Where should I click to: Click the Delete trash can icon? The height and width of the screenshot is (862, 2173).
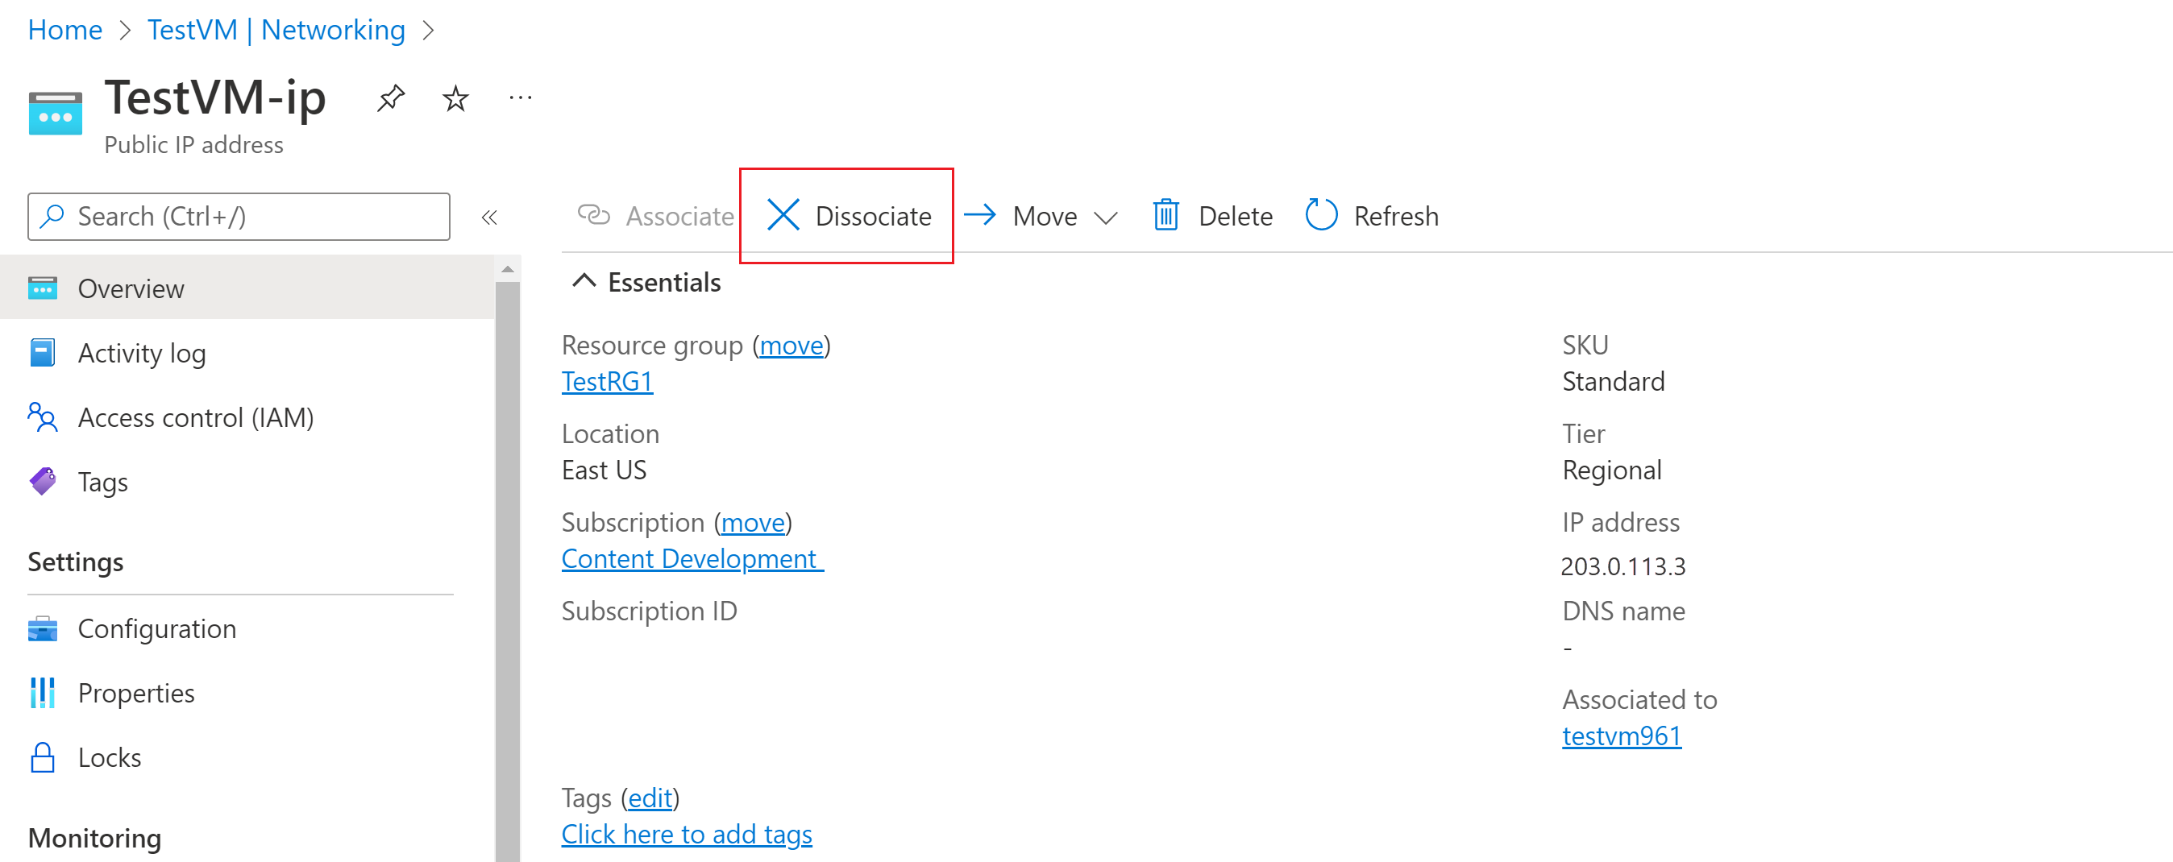[x=1165, y=215]
